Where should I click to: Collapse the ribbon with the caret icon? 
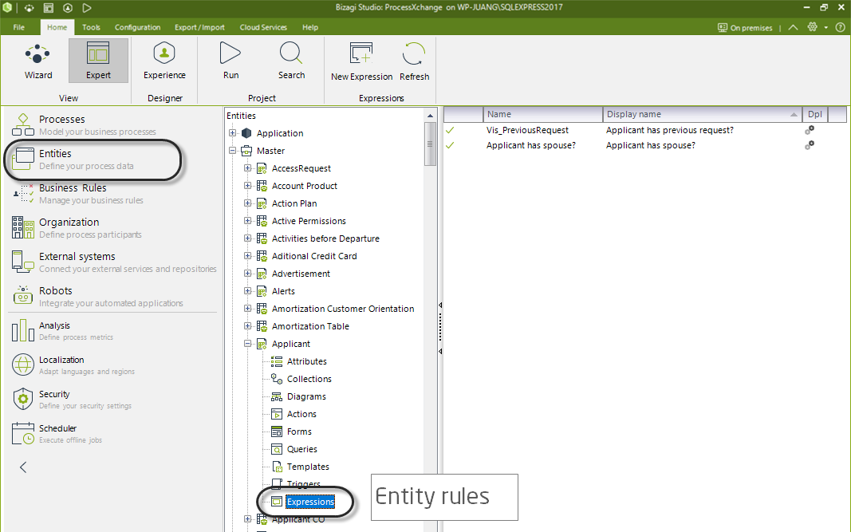(793, 27)
